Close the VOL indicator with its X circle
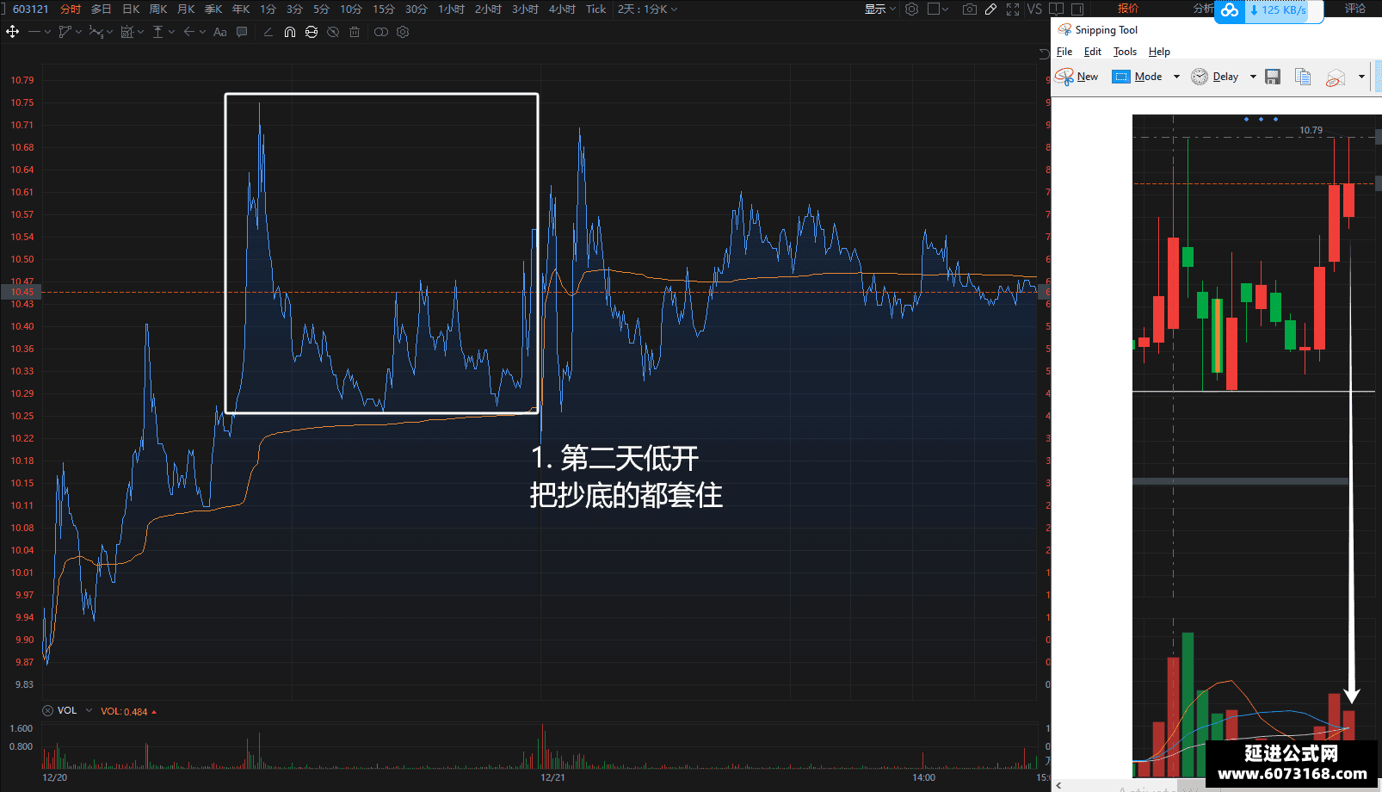This screenshot has width=1382, height=792. (48, 711)
